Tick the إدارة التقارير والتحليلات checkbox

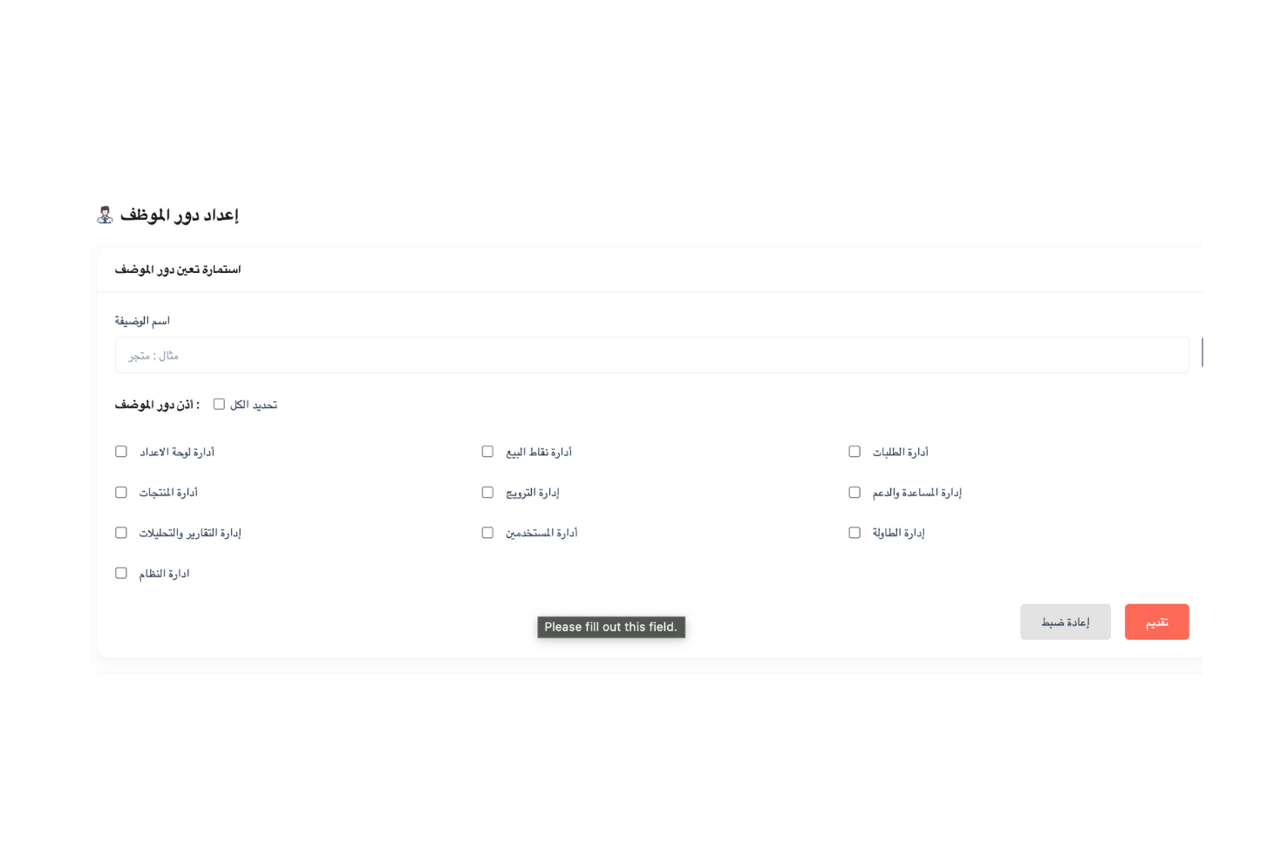coord(121,533)
